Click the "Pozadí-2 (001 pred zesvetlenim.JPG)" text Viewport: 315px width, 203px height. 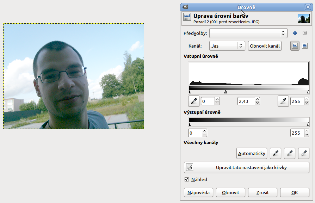(227, 22)
